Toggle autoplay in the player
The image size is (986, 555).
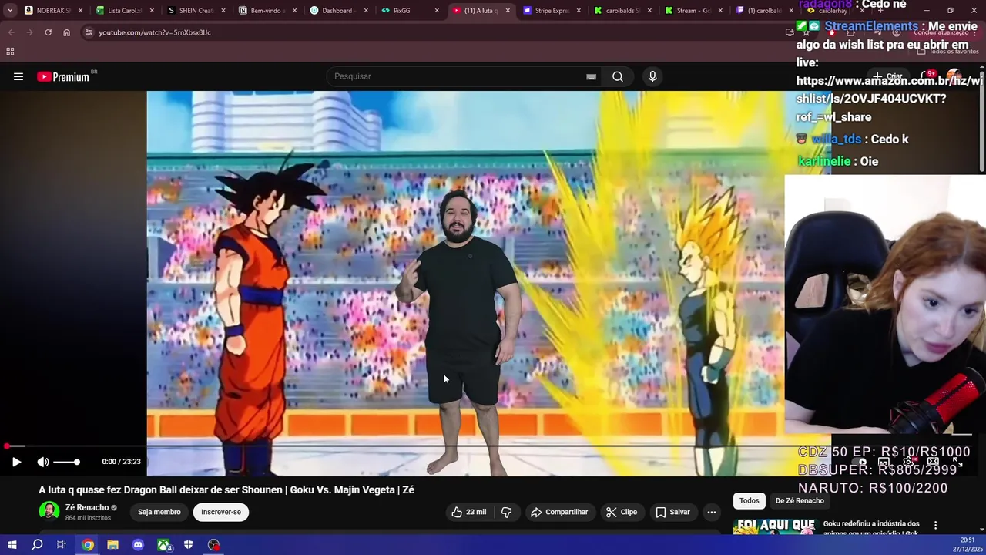coord(861,462)
